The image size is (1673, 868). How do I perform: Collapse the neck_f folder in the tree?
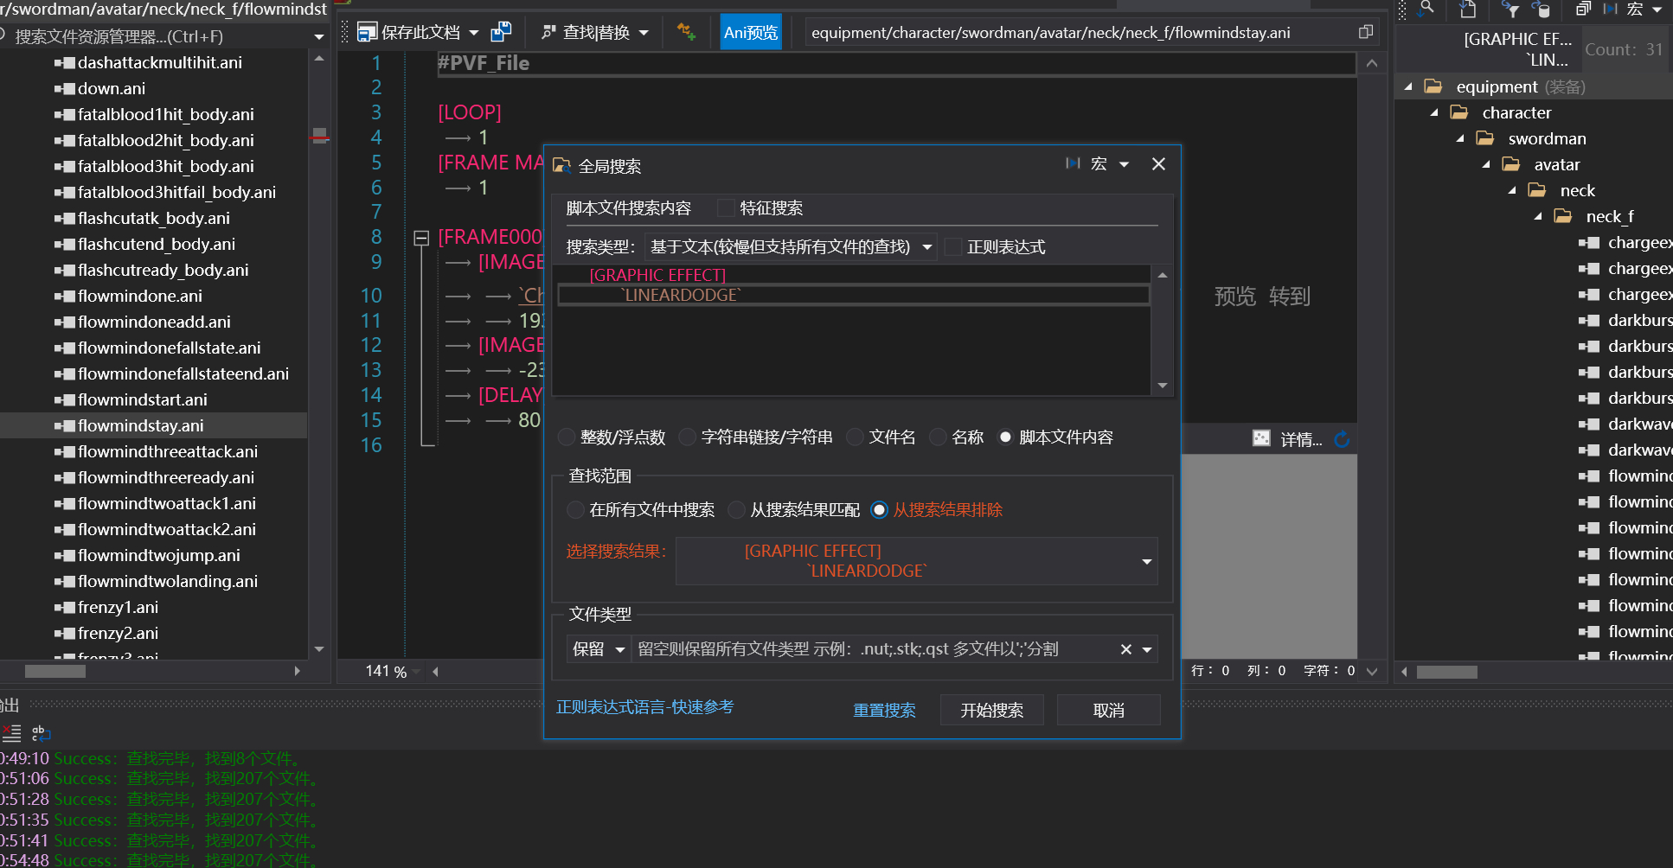pos(1538,216)
